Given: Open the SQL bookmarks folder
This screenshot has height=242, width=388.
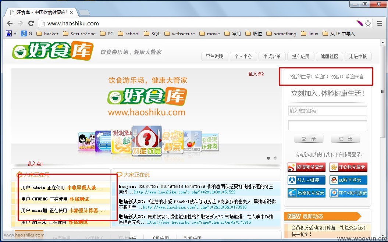Looking at the screenshot, I should point(152,33).
